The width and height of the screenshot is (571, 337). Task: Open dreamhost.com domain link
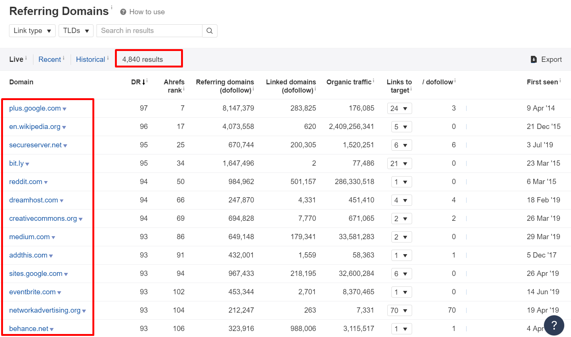coord(33,200)
